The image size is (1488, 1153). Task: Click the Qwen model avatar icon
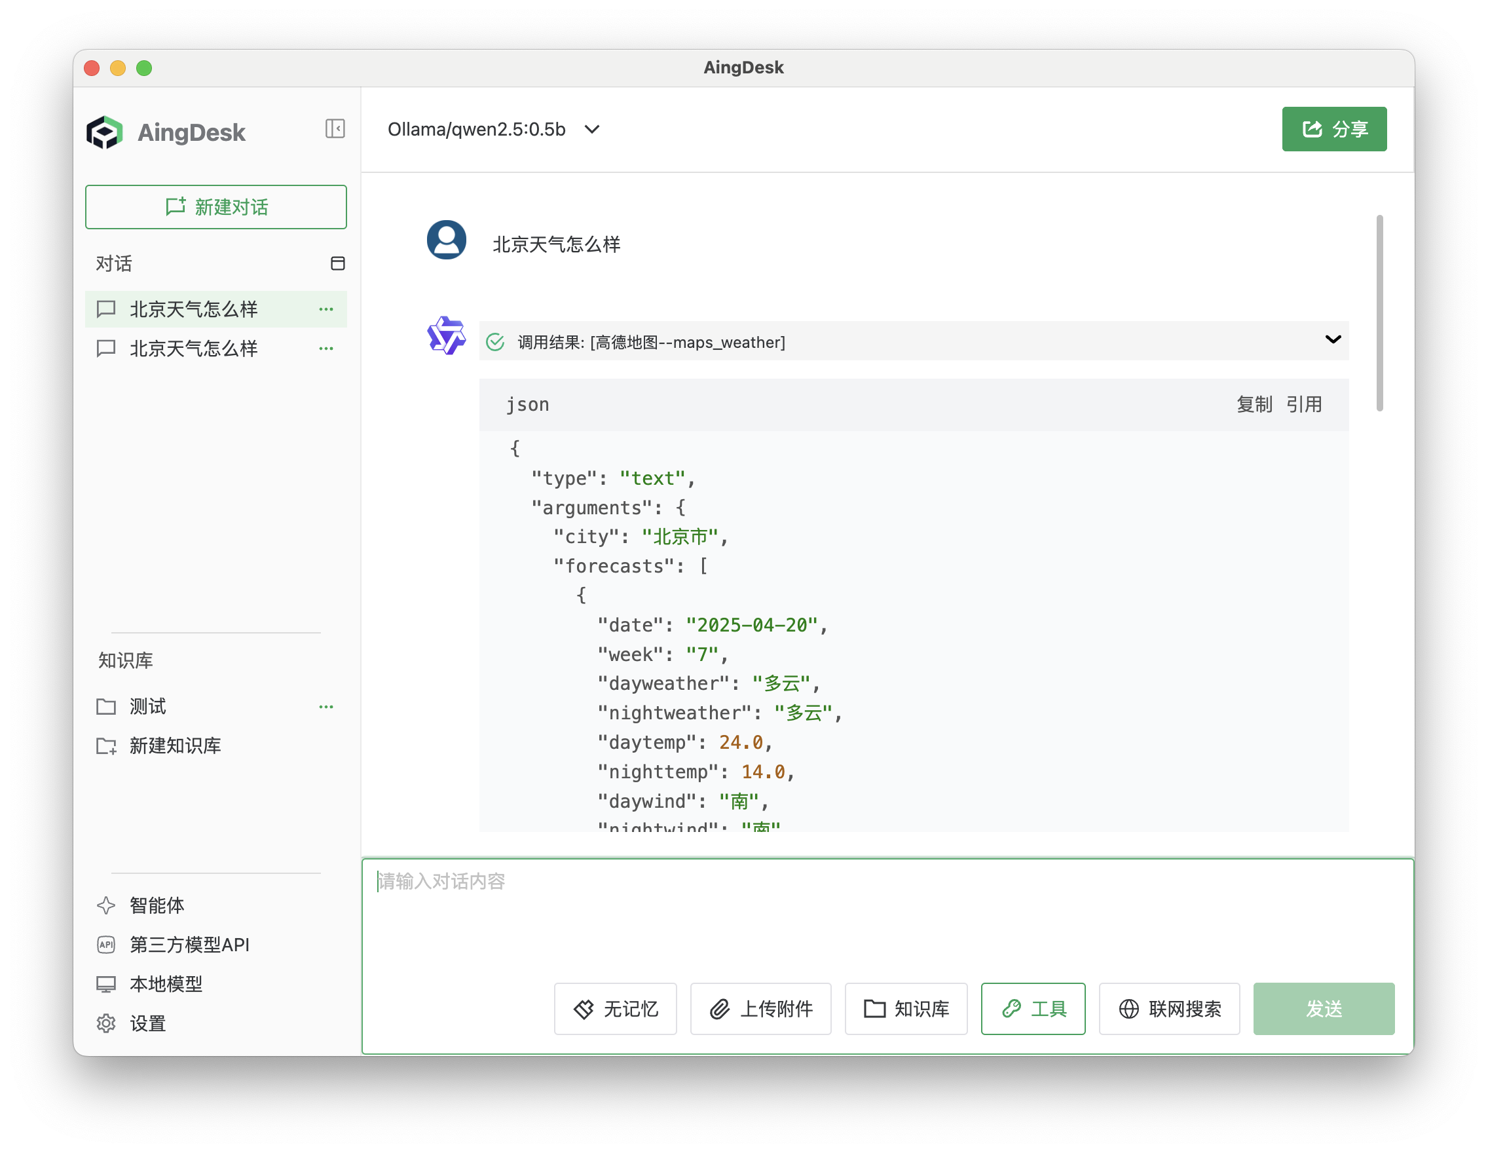point(446,335)
